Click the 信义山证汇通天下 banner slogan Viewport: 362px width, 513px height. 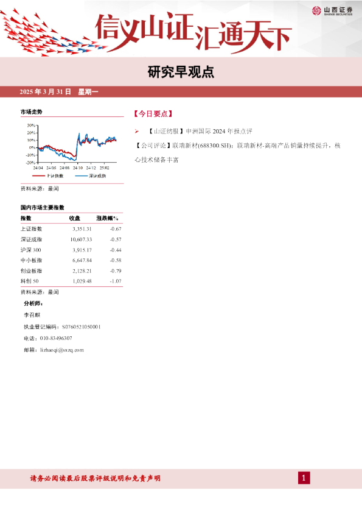click(193, 32)
